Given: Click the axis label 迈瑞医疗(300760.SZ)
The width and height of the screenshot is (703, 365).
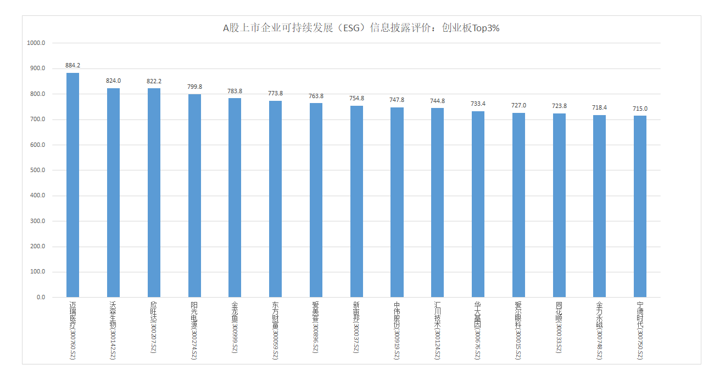Looking at the screenshot, I should pyautogui.click(x=73, y=330).
